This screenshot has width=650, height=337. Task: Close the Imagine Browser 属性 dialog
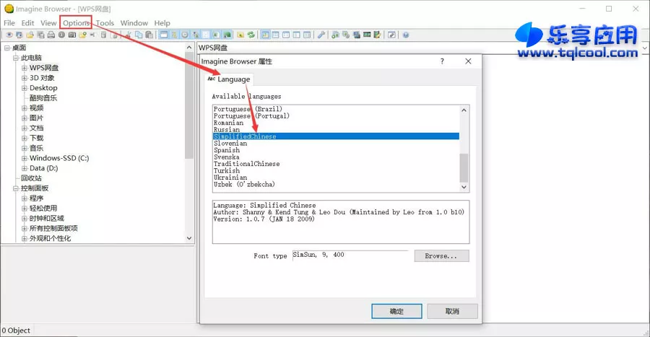click(468, 61)
